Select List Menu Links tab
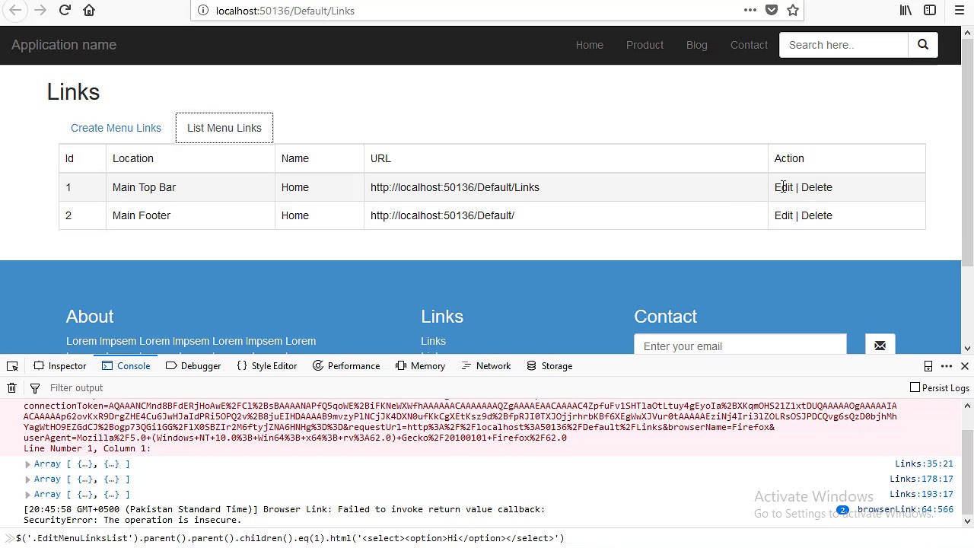The image size is (974, 548). (x=224, y=128)
